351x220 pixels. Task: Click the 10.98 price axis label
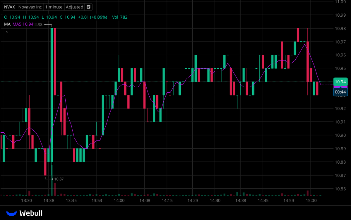[x=340, y=29]
